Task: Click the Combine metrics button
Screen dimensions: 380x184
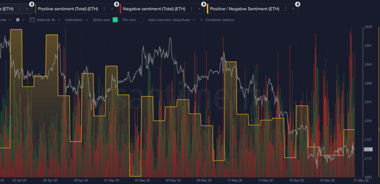Action: [217, 20]
